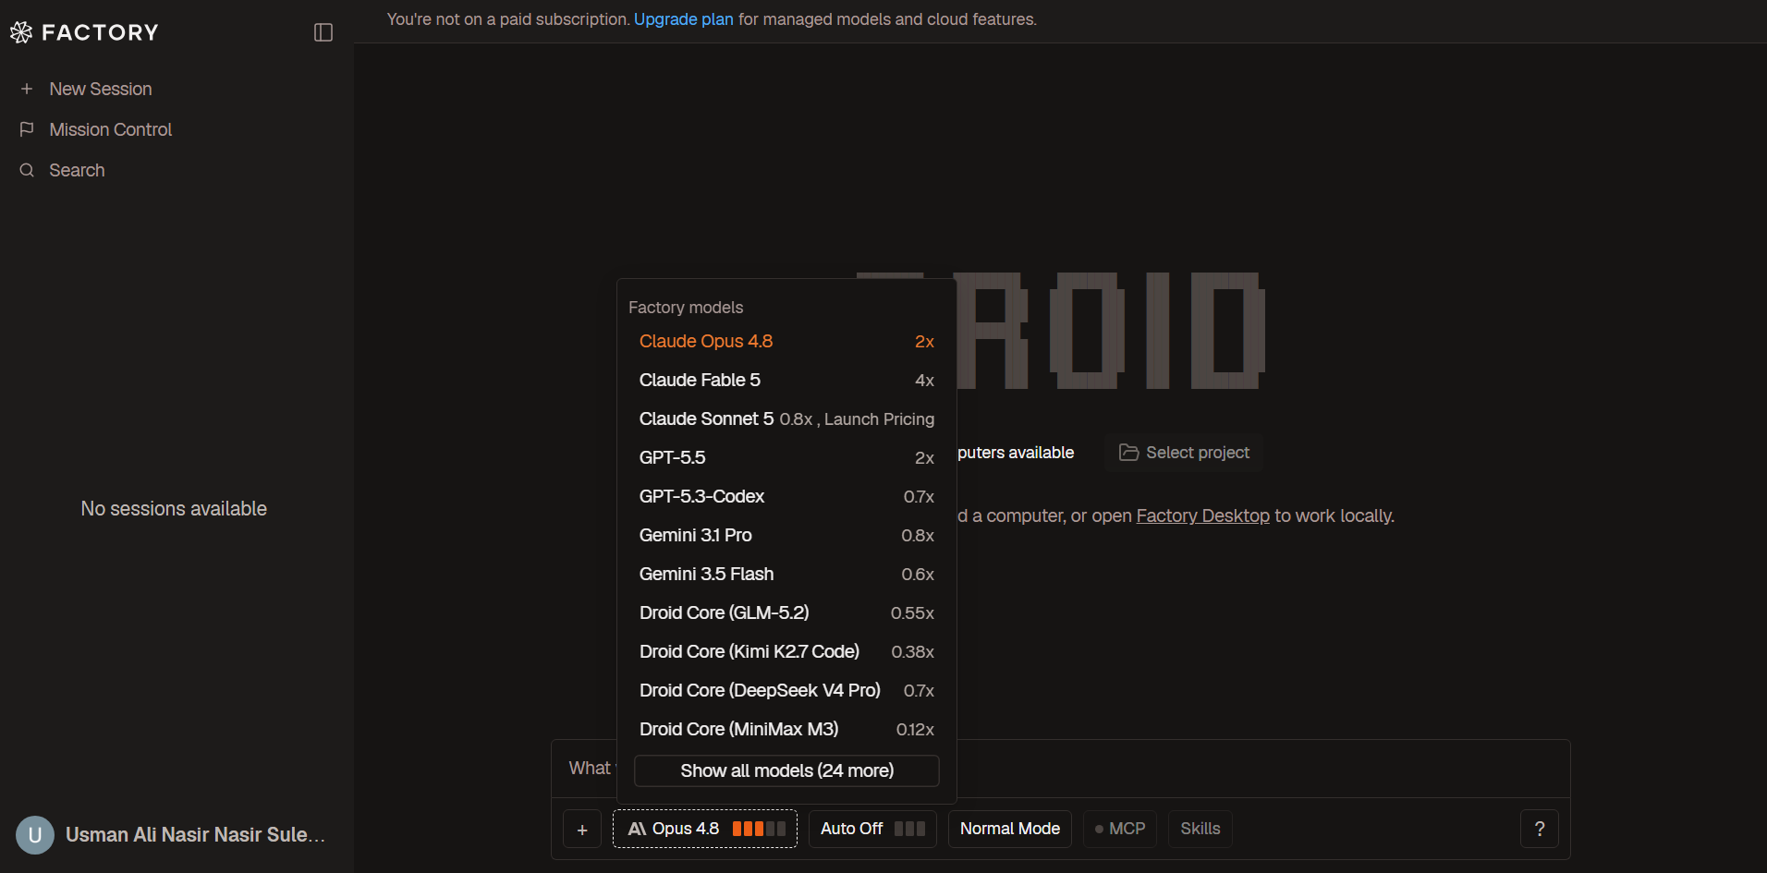1767x873 pixels.
Task: Open the help question mark button
Action: 1540,829
